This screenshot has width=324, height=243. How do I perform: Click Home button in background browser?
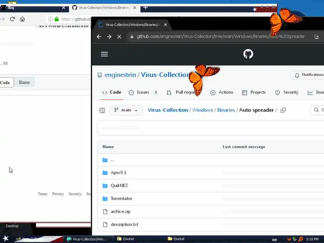(22, 19)
